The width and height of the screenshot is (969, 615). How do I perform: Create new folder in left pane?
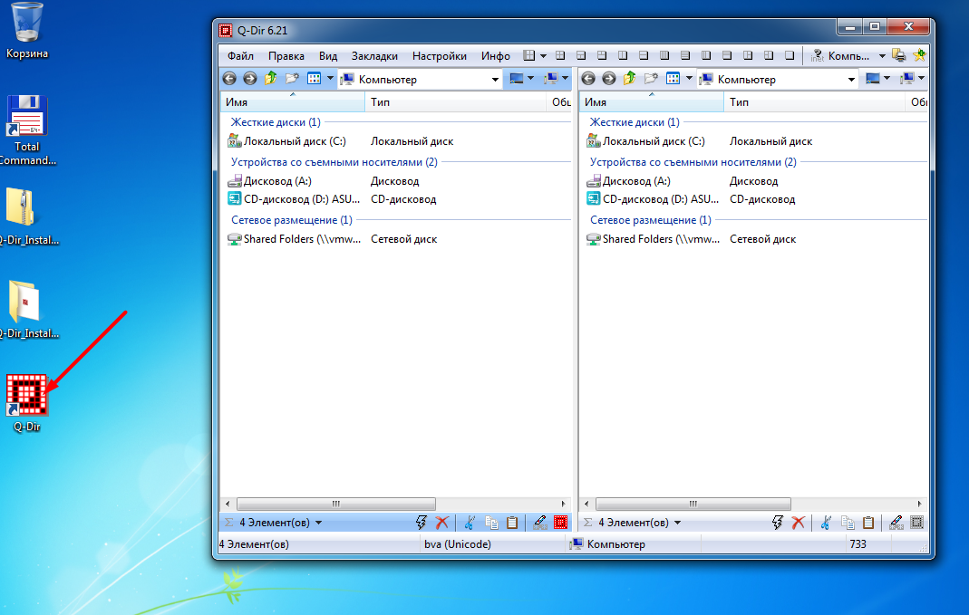pyautogui.click(x=292, y=79)
